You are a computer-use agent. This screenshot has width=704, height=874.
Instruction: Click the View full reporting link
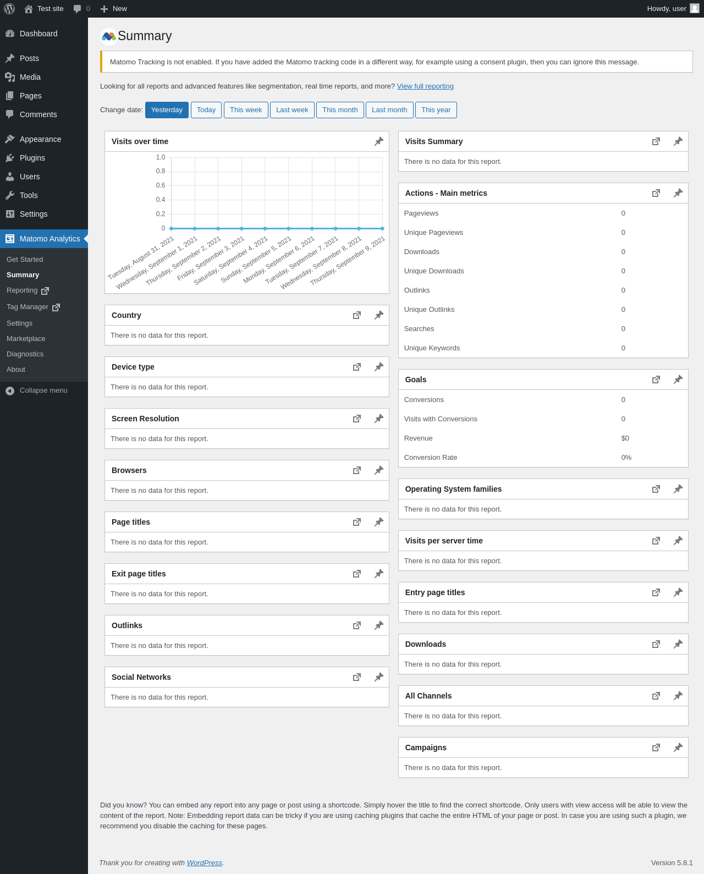425,86
